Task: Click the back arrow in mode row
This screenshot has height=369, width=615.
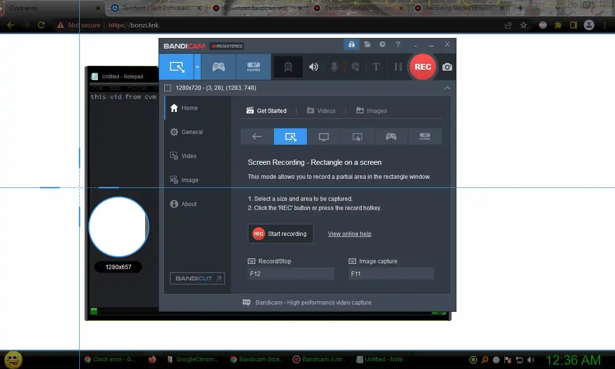Action: click(257, 136)
